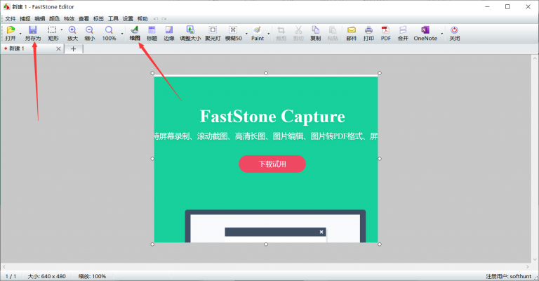
Task: Expand the dropdown arrow next to 矩形
Action: (62, 30)
